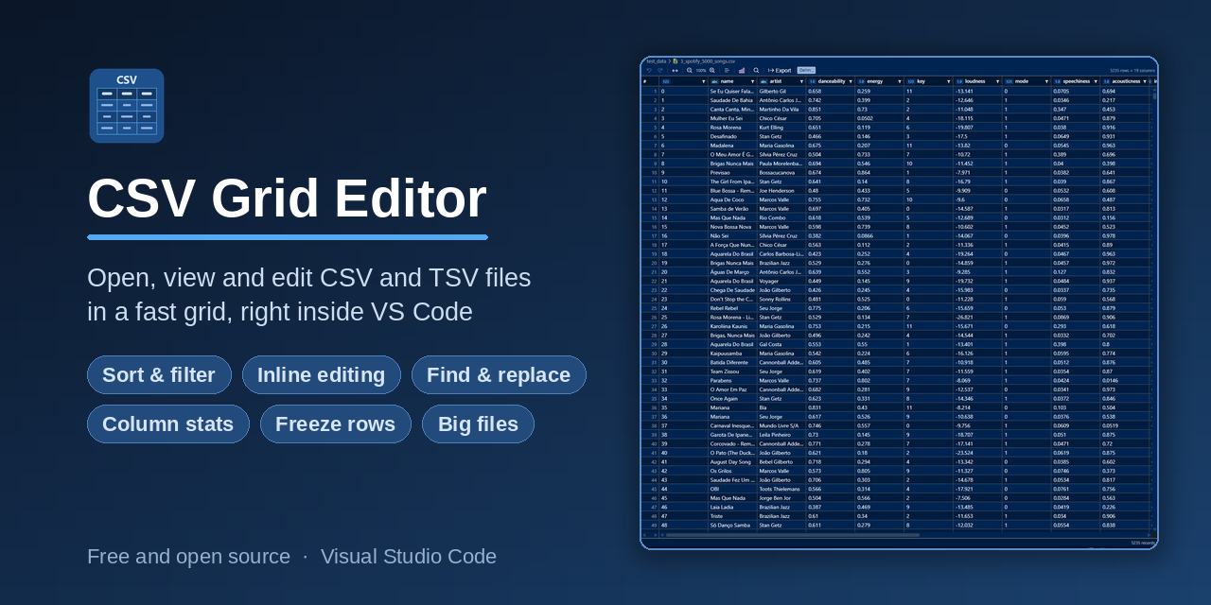Open column stats chart icon
Image resolution: width=1211 pixels, height=605 pixels.
tap(742, 70)
